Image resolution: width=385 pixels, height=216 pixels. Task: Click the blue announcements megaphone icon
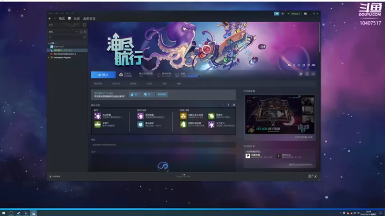pos(277,14)
